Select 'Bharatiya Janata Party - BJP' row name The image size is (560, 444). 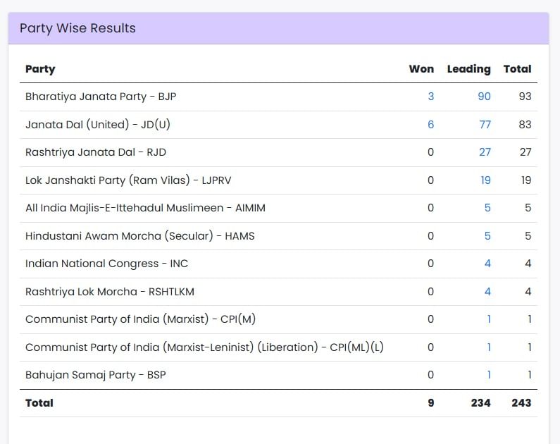101,97
